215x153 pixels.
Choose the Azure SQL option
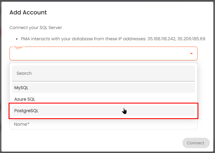[x=25, y=99]
